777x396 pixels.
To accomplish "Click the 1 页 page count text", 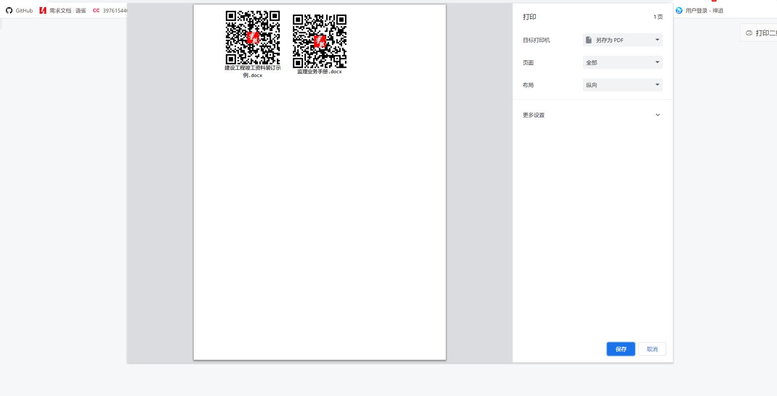I will (658, 17).
